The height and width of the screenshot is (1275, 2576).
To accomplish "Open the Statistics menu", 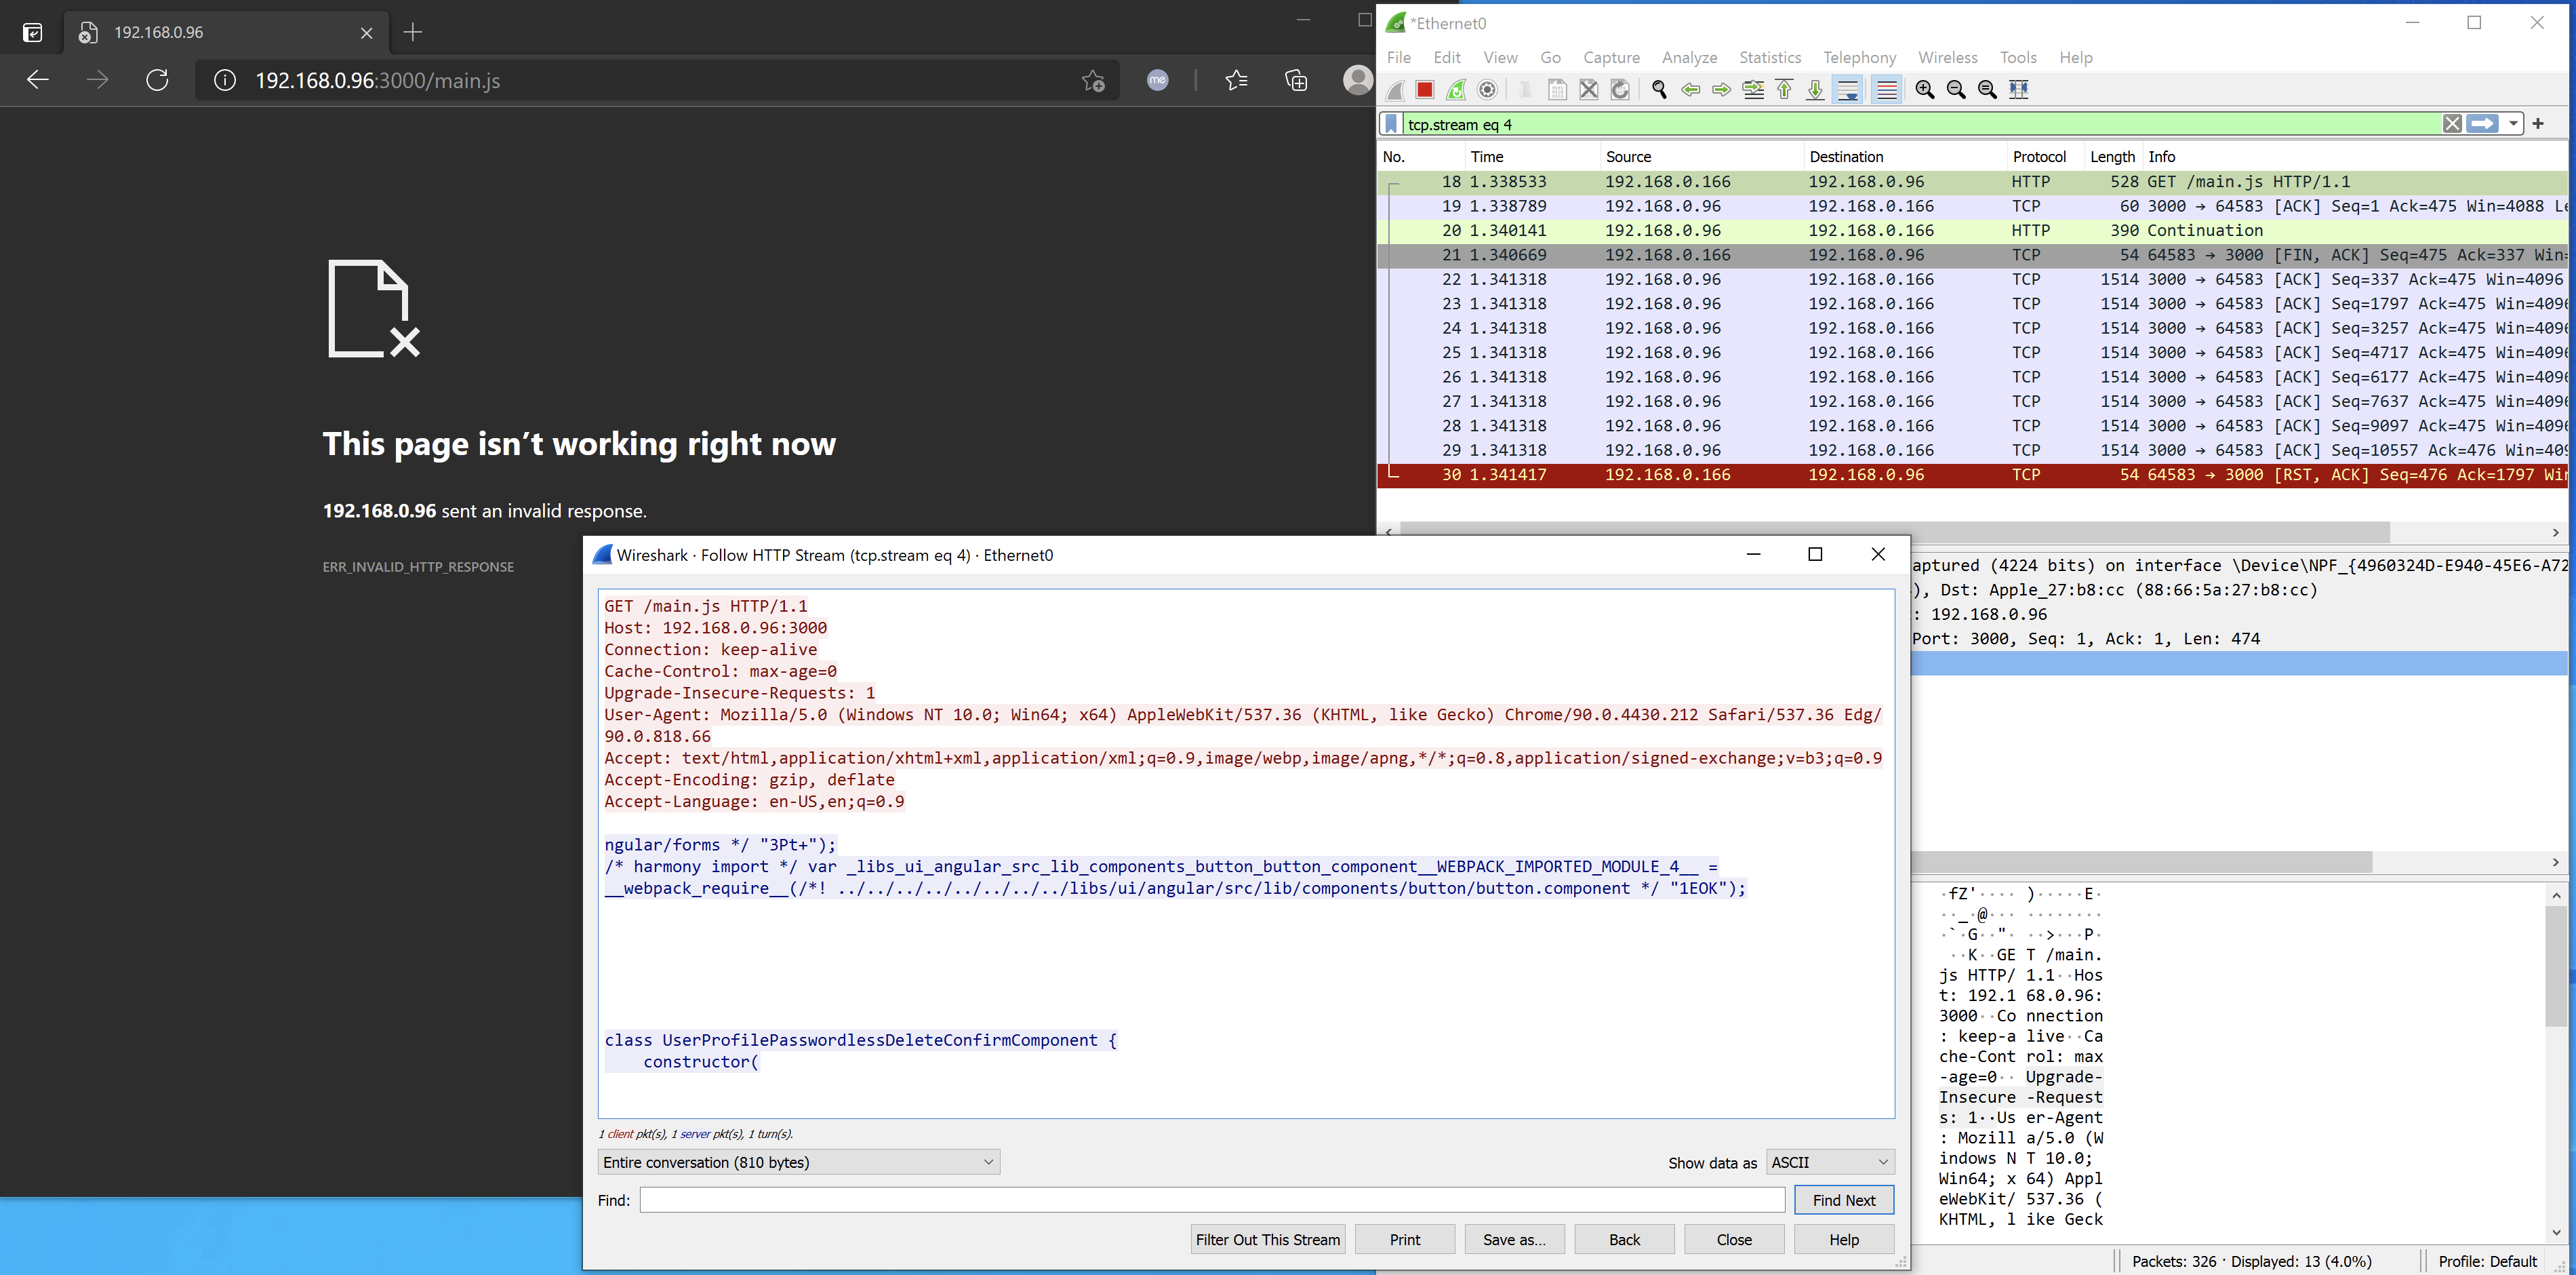I will point(1769,57).
